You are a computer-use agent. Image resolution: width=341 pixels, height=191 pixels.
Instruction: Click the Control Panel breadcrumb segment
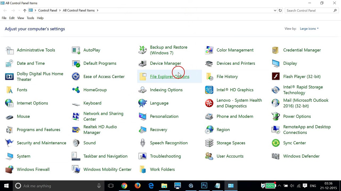click(48, 11)
